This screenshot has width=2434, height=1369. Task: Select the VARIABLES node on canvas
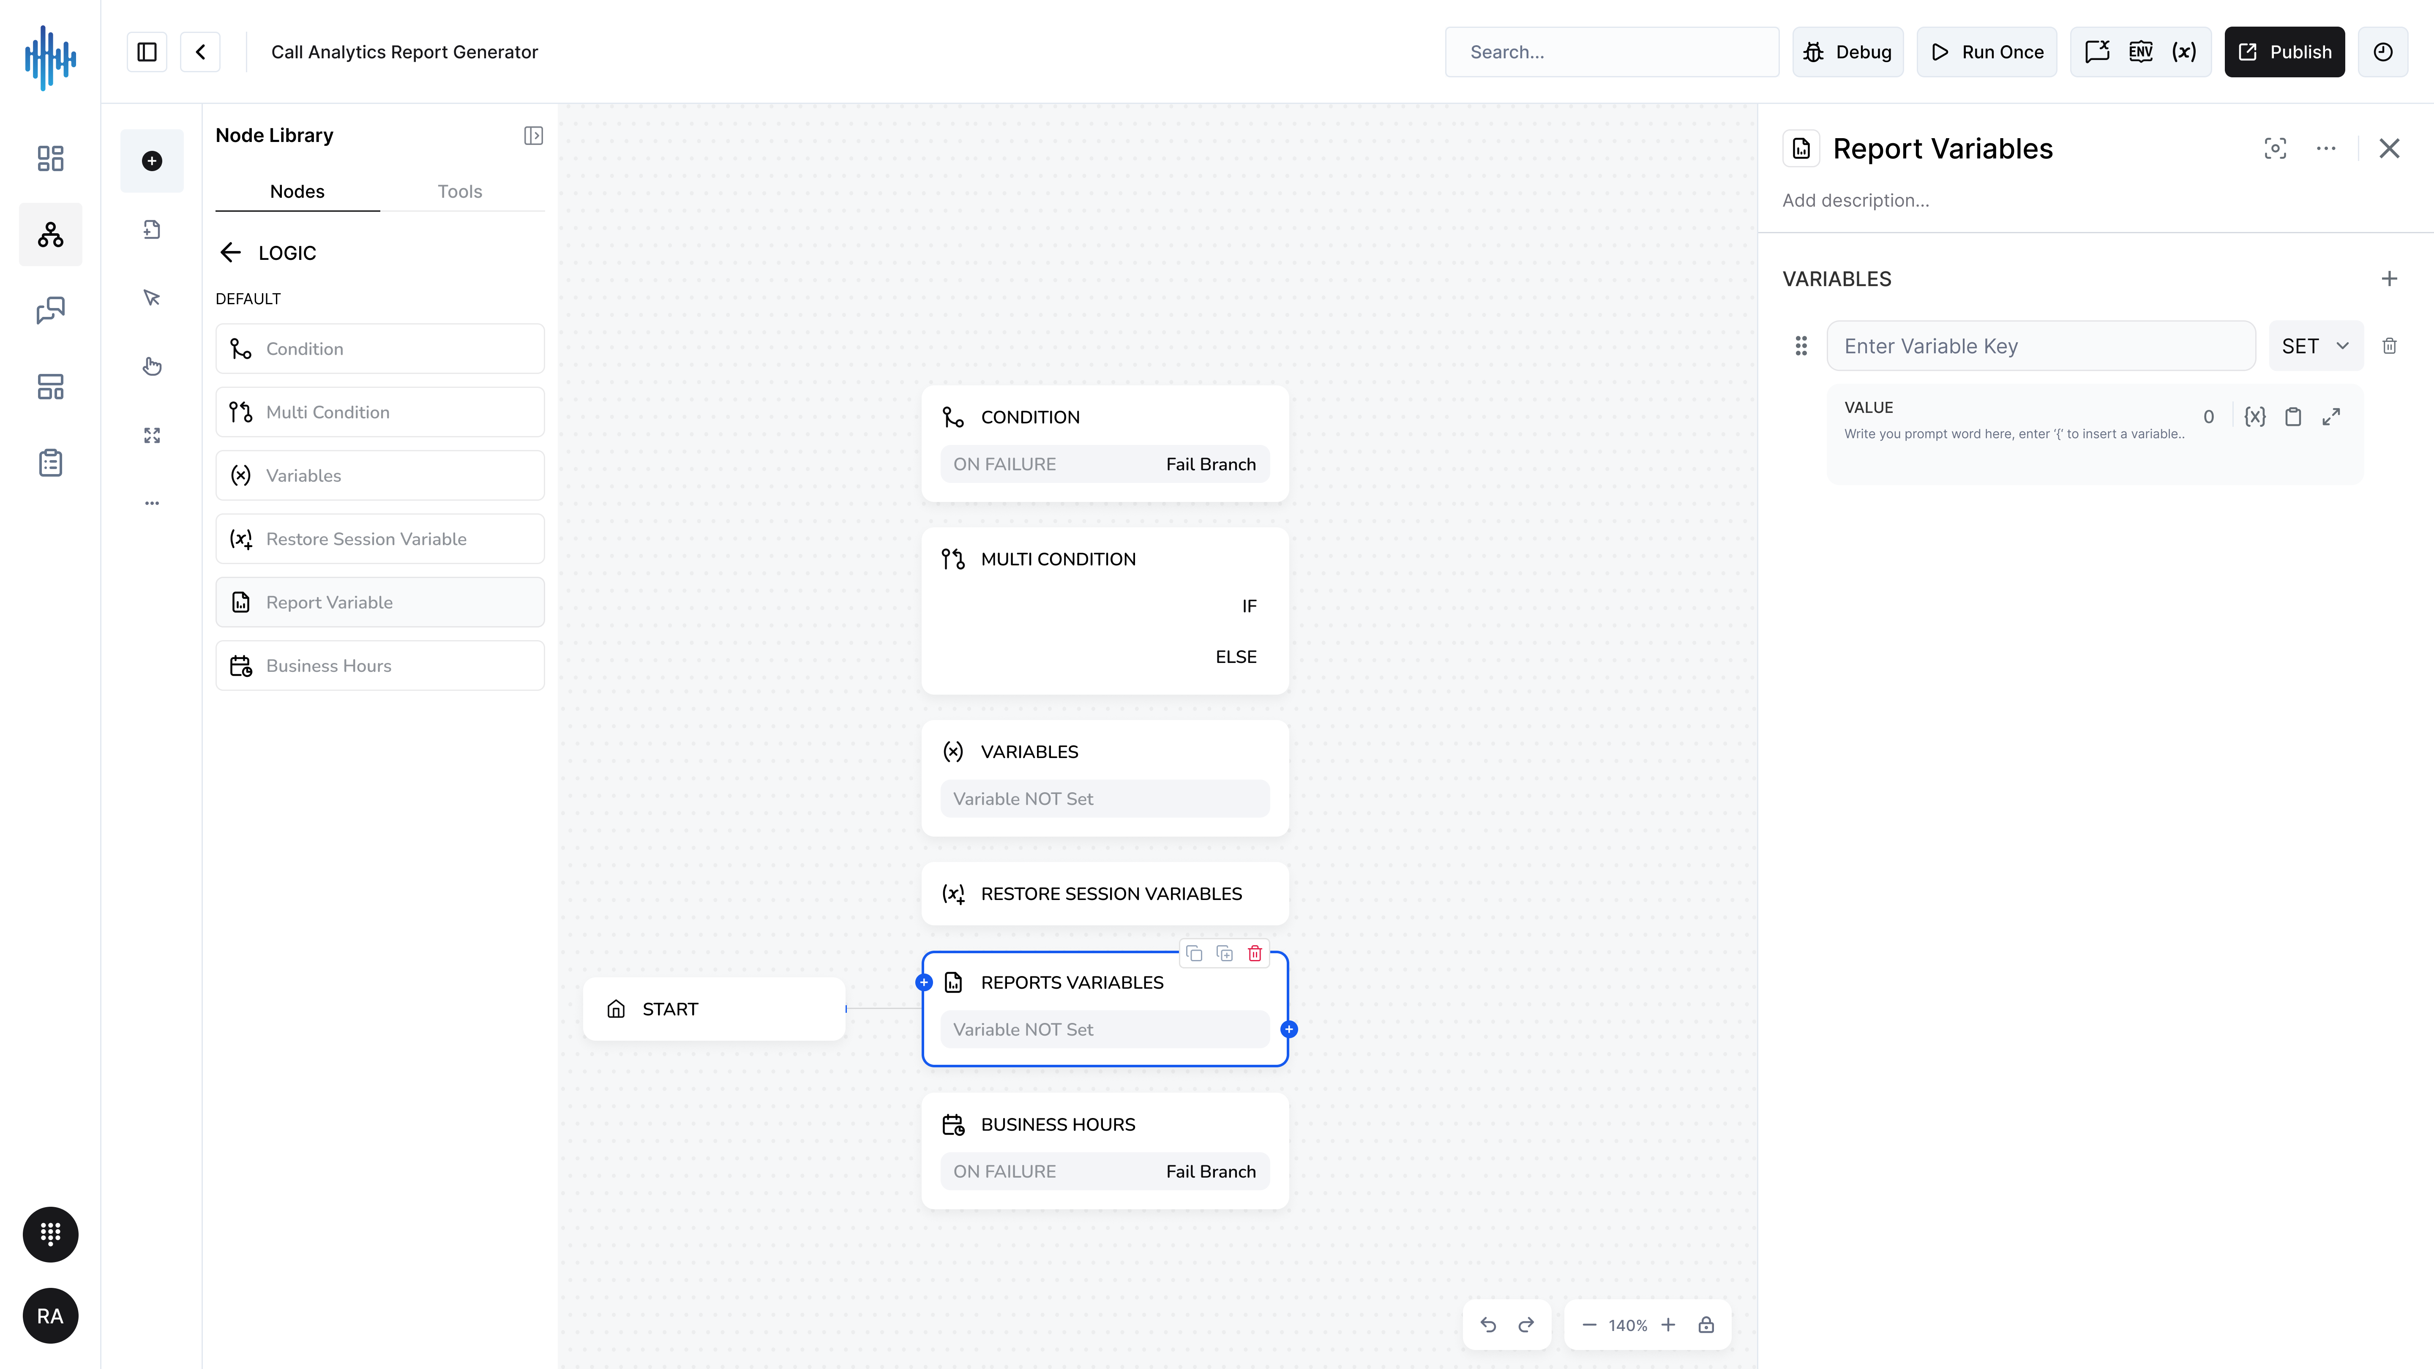1105,777
